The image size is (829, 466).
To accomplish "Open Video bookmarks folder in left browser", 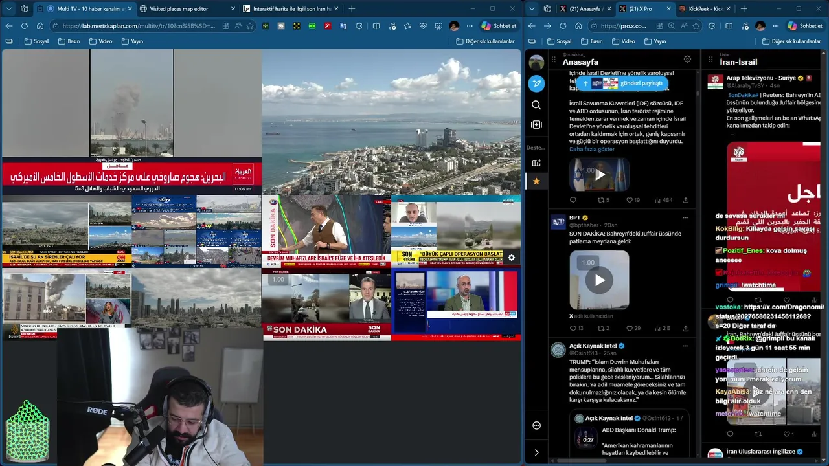I will pos(100,41).
